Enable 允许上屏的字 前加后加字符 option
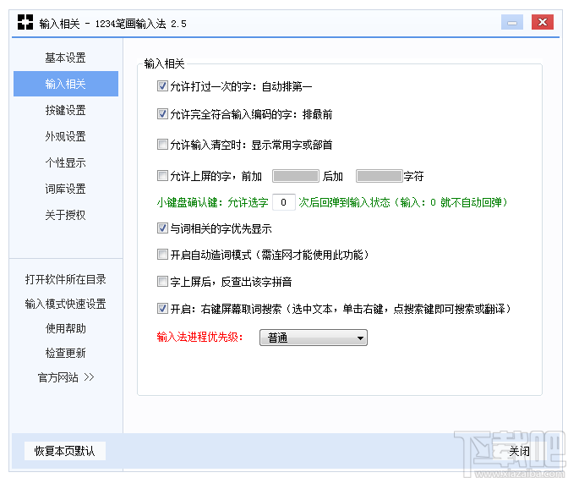The width and height of the screenshot is (568, 478). tap(162, 176)
